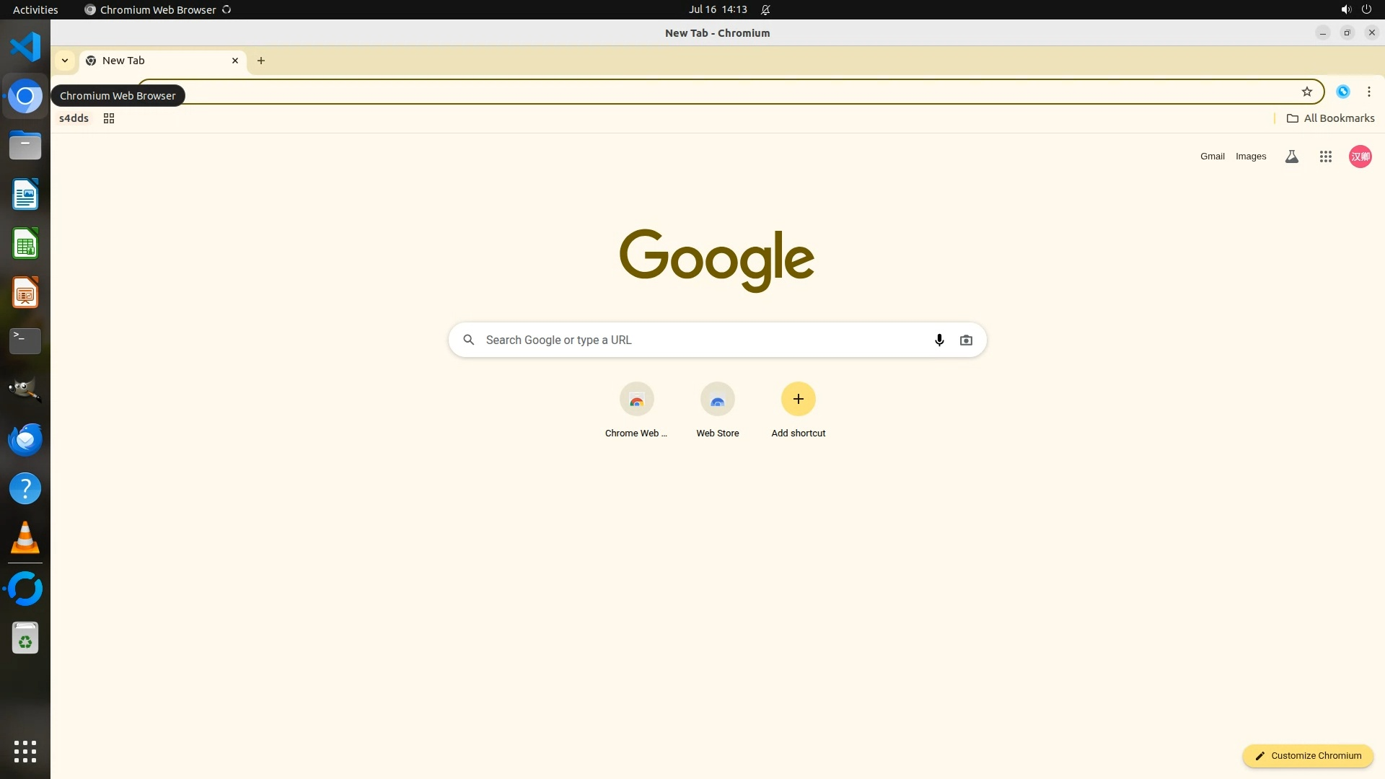Expand the tab search dropdown arrow
Image resolution: width=1385 pixels, height=779 pixels.
(x=65, y=61)
